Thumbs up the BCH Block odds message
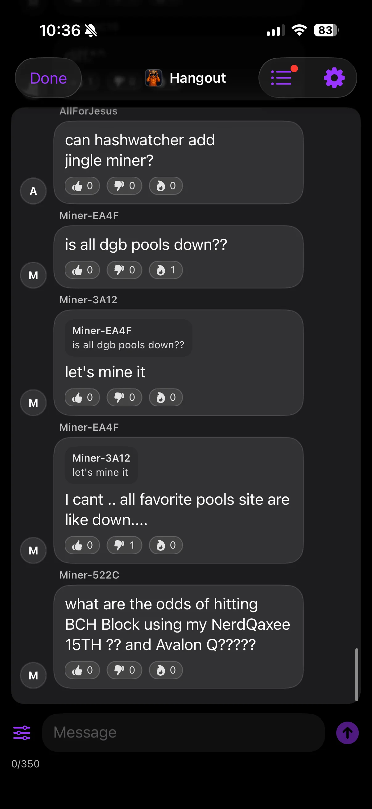The width and height of the screenshot is (372, 809). [82, 670]
